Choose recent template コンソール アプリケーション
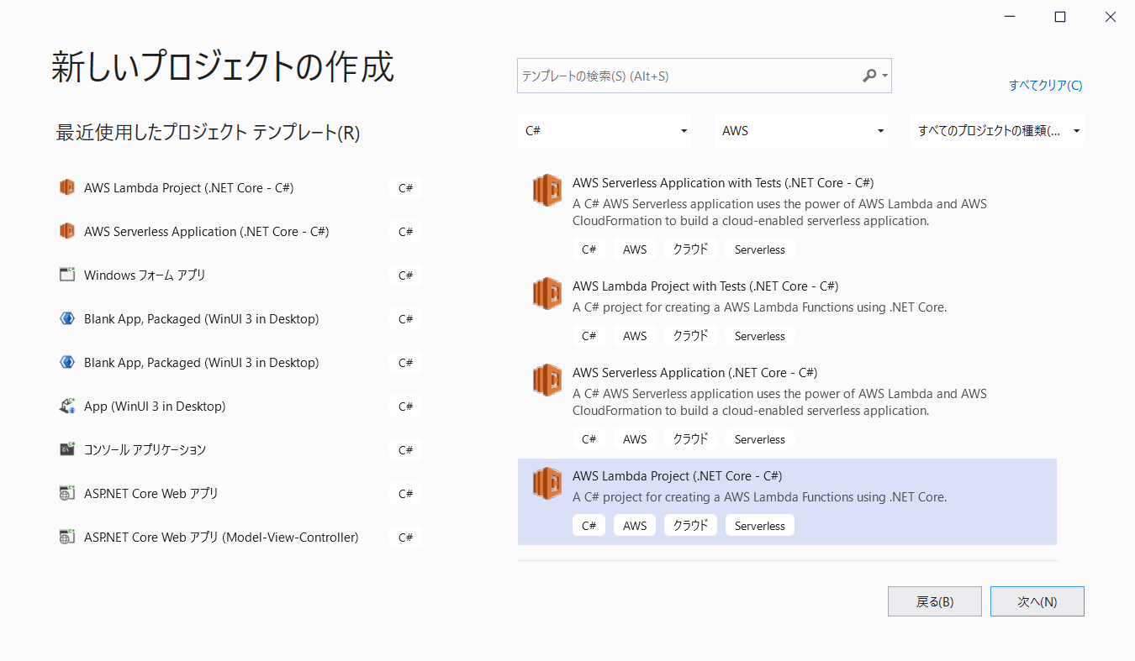 pos(240,449)
